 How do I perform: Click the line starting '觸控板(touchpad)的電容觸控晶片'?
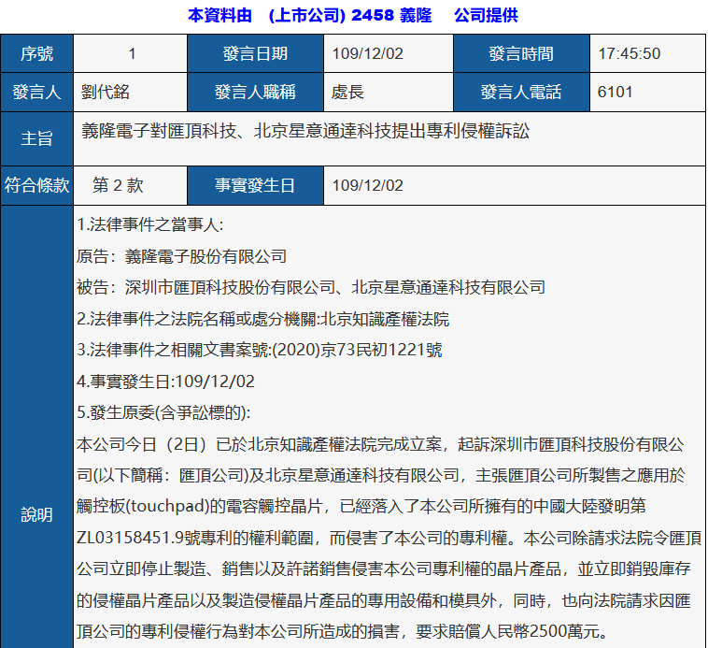361,506
